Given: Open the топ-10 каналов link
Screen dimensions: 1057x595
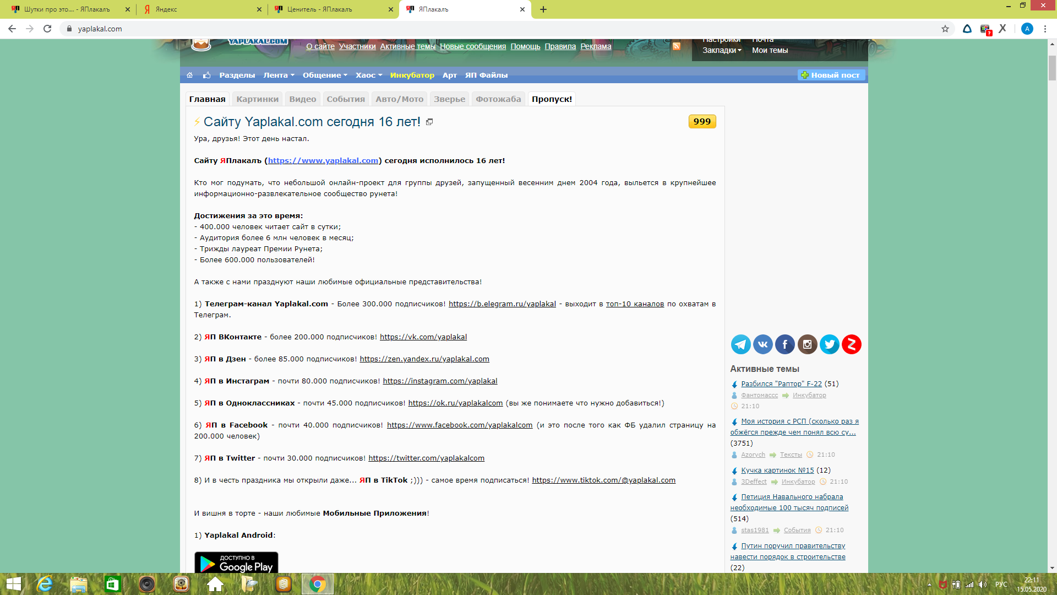Looking at the screenshot, I should (x=635, y=304).
